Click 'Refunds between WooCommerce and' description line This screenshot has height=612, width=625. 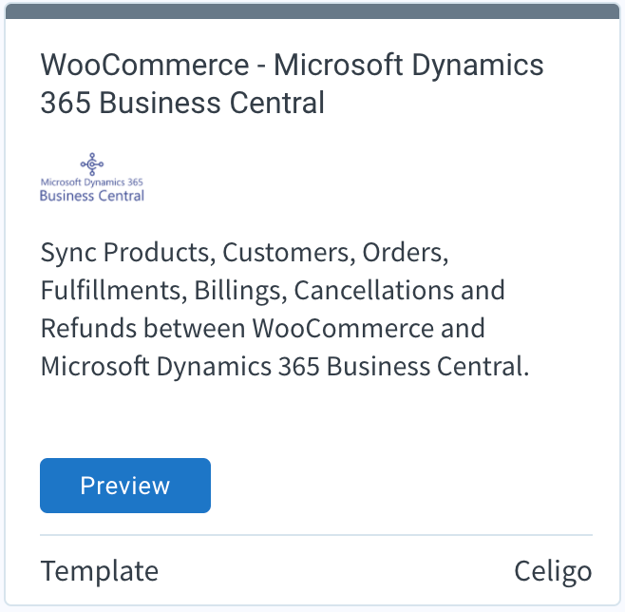click(263, 328)
